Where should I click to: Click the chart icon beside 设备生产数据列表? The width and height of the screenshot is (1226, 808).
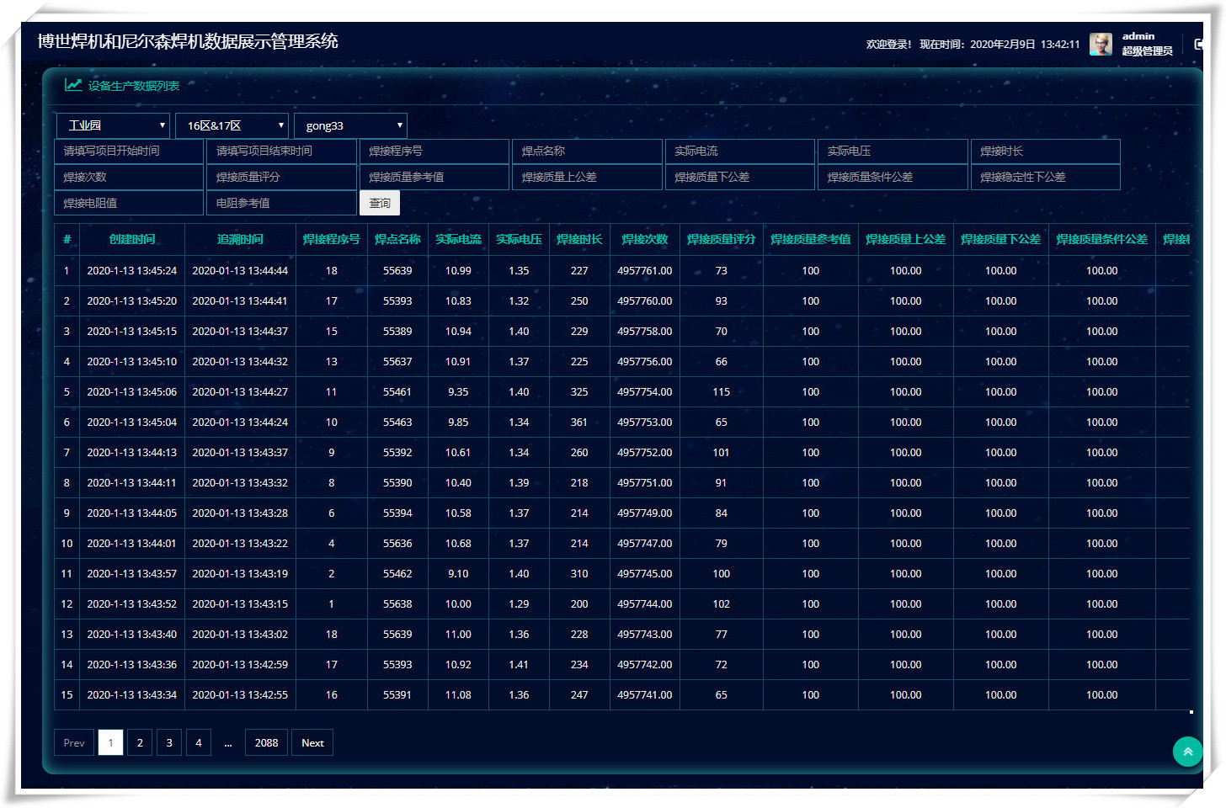pyautogui.click(x=73, y=85)
